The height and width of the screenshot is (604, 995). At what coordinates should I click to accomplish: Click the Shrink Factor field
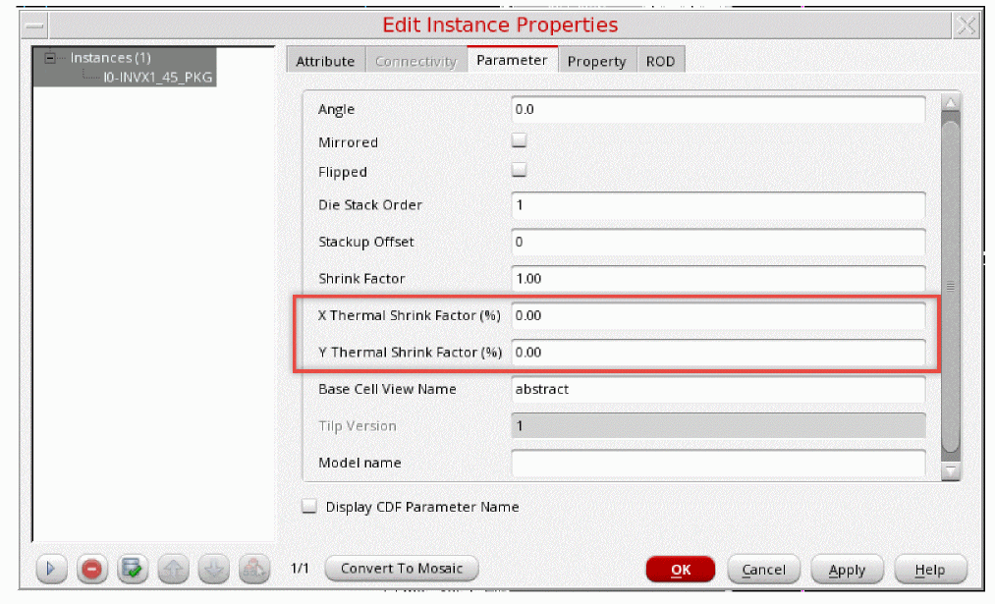click(718, 279)
